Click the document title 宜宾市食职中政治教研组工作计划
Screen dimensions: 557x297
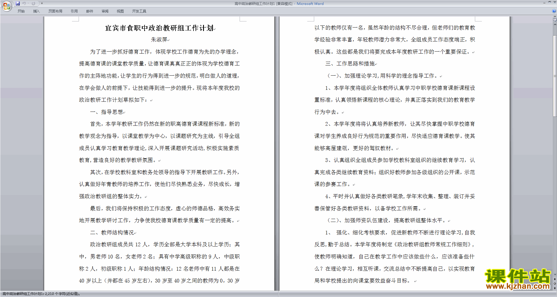pos(159,28)
